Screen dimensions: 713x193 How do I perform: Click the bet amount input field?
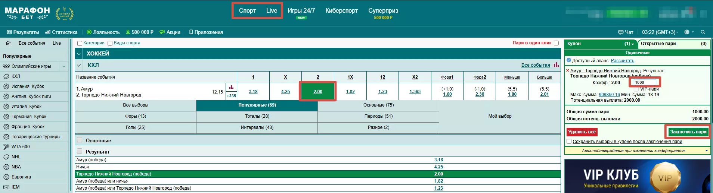[645, 82]
